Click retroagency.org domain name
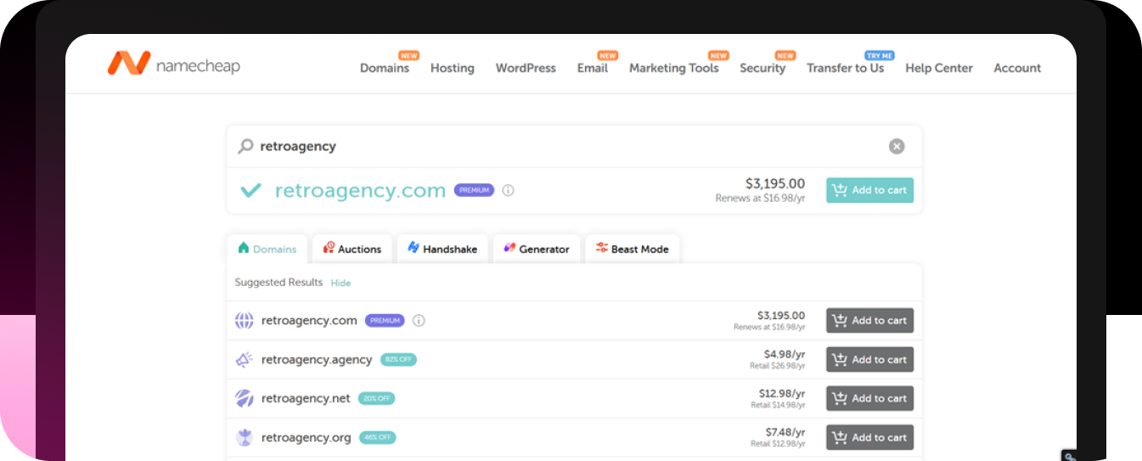 click(x=307, y=437)
